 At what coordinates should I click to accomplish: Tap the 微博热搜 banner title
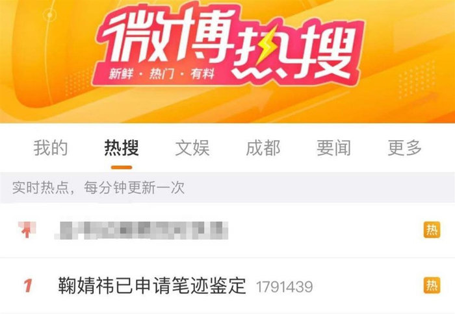(227, 43)
